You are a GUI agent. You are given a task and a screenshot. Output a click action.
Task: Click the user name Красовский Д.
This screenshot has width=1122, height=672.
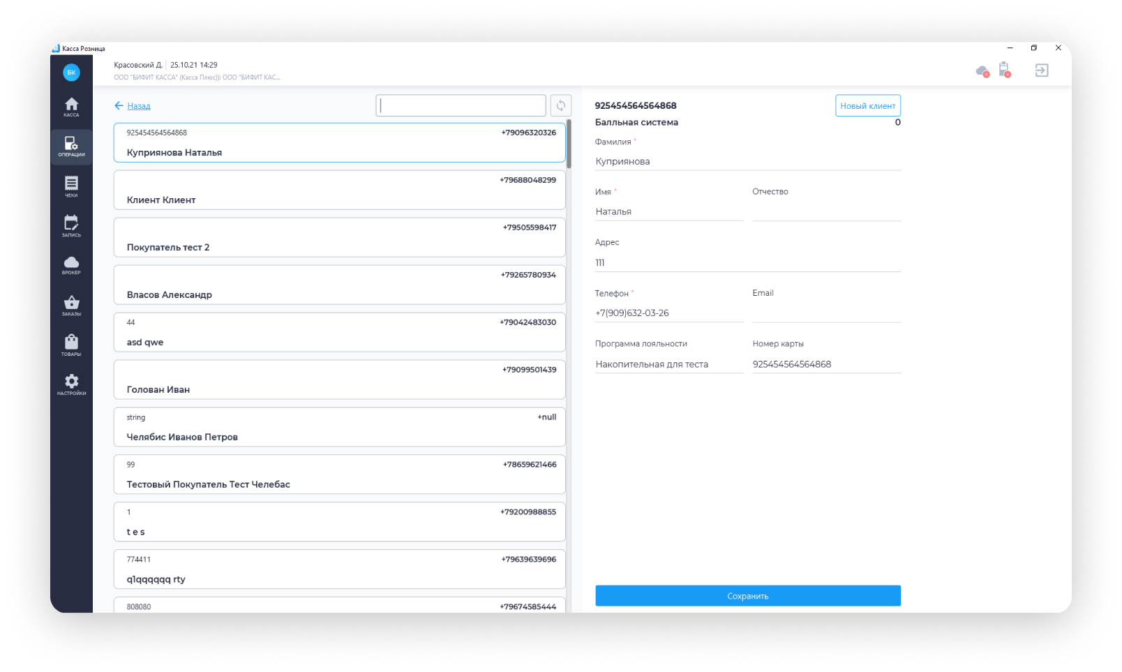138,65
